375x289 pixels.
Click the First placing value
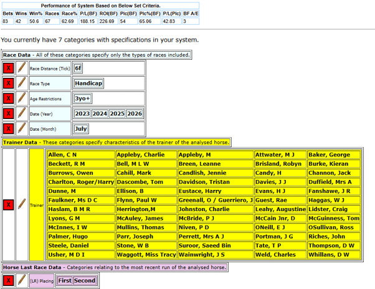[x=65, y=280]
